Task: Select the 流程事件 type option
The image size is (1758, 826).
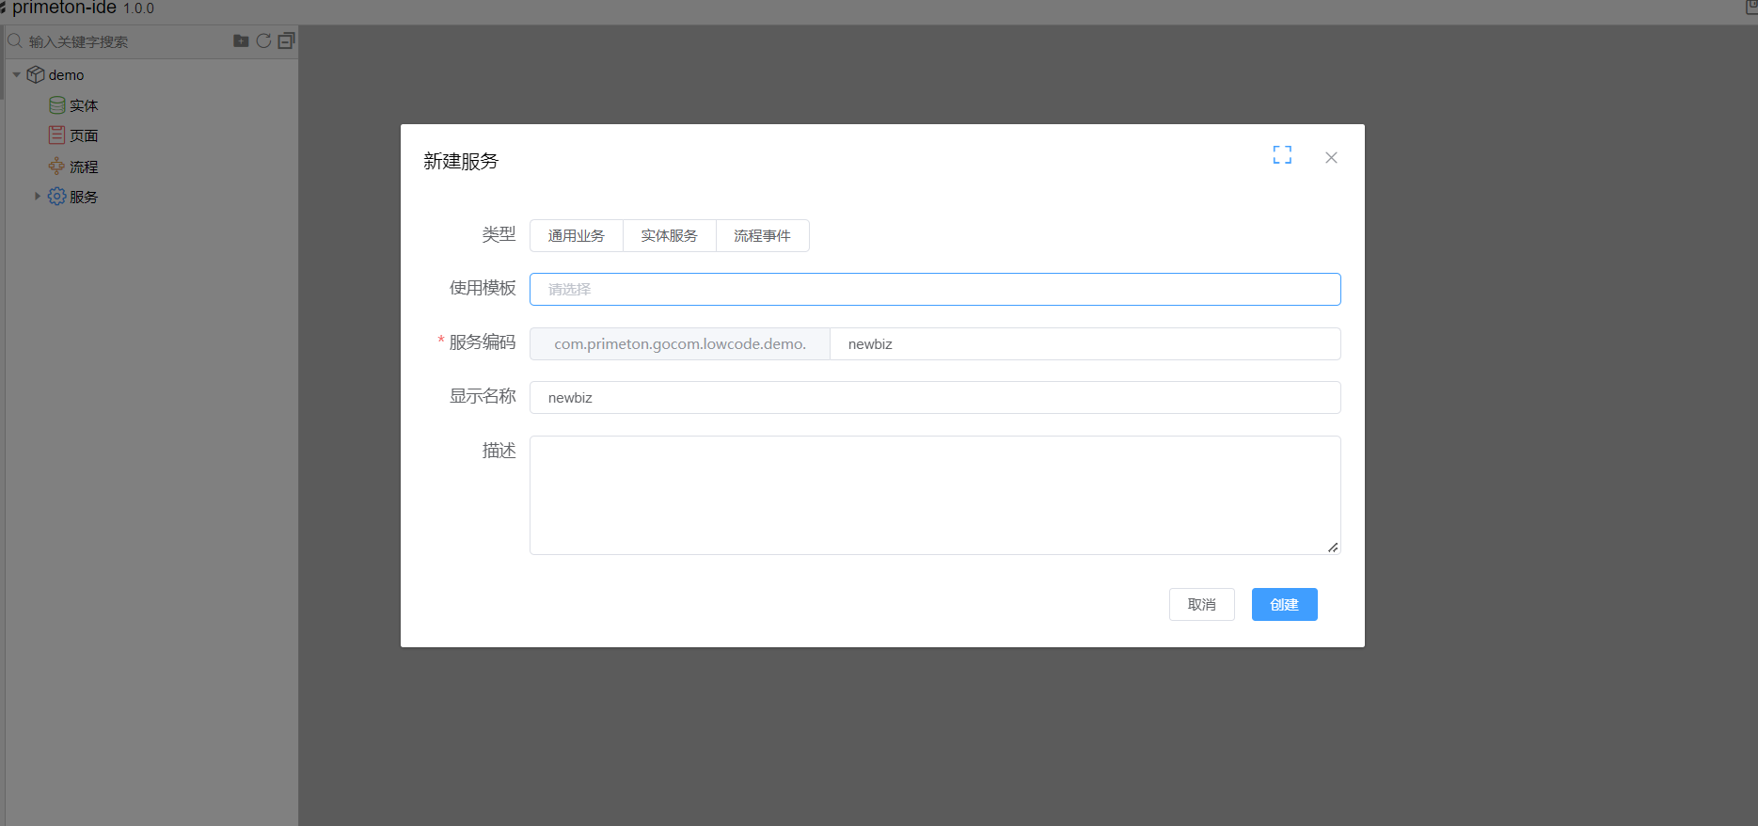Action: pyautogui.click(x=762, y=236)
